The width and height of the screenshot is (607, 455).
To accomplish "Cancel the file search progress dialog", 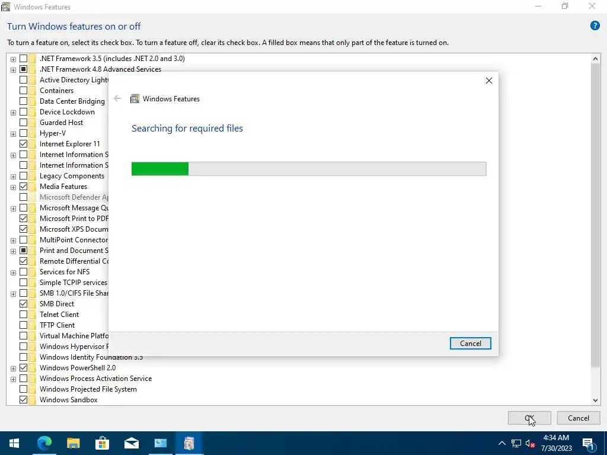I will pos(470,343).
